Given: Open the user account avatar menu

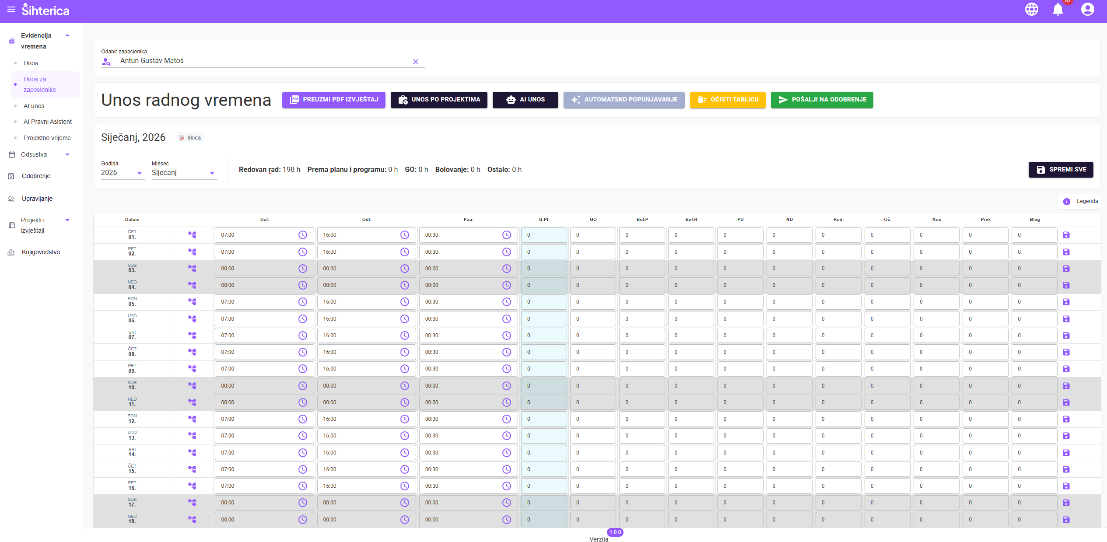Looking at the screenshot, I should [1087, 9].
